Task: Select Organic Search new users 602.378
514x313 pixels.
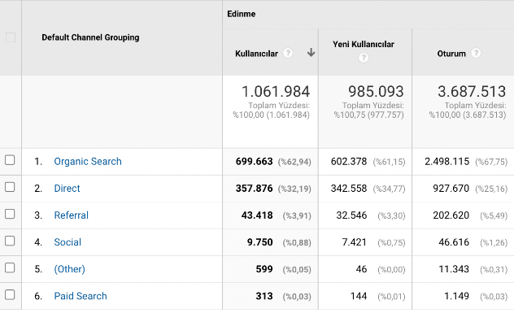Action: pyautogui.click(x=349, y=161)
